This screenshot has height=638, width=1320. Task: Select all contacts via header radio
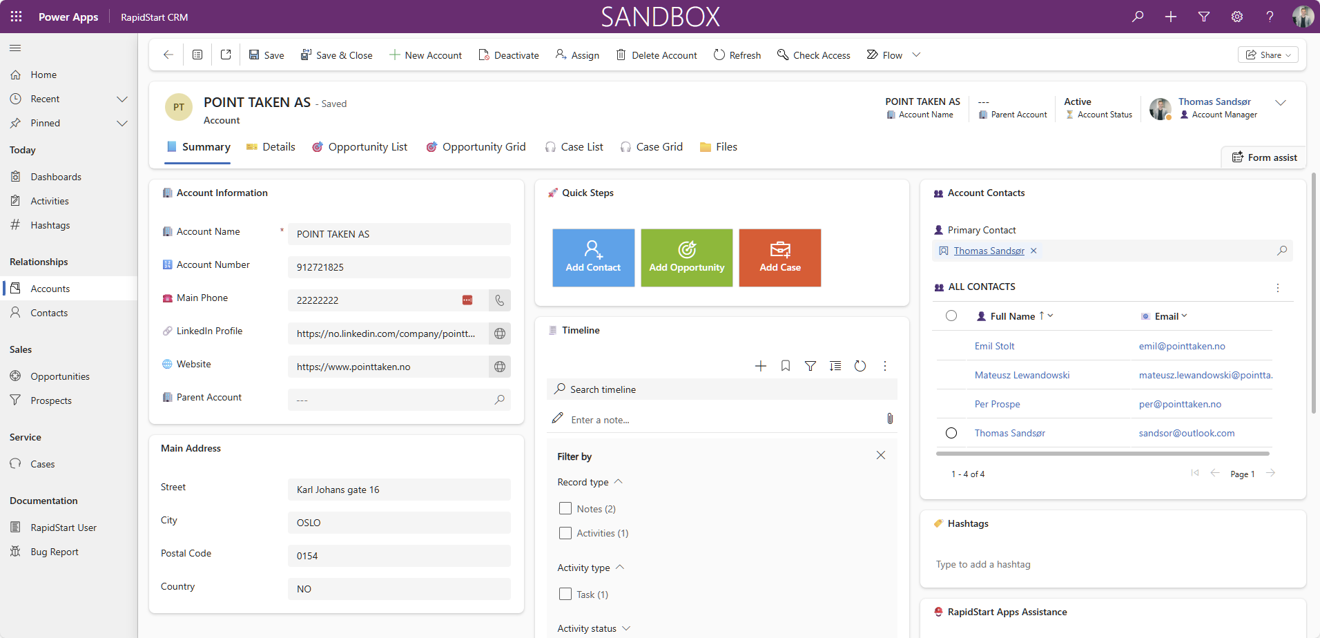pos(951,316)
